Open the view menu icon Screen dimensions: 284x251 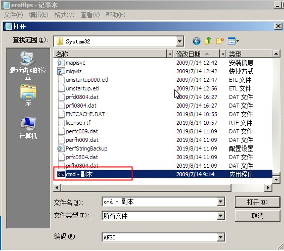point(233,41)
